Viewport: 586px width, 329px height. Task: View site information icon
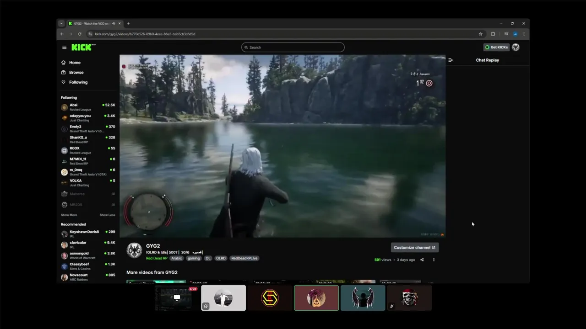[x=90, y=34]
